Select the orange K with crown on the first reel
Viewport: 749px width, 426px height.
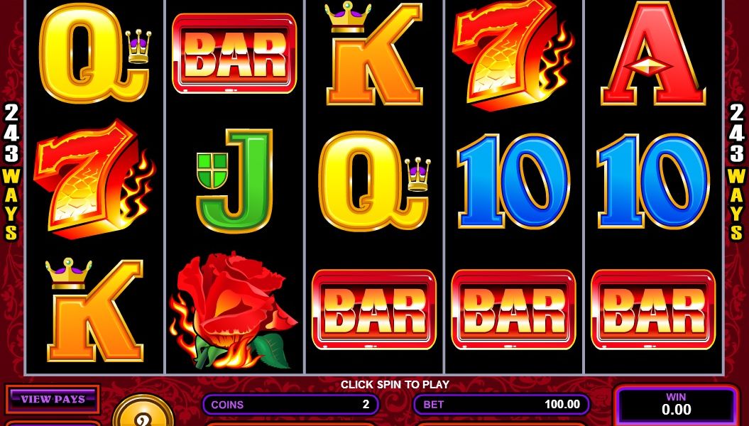[x=94, y=310]
